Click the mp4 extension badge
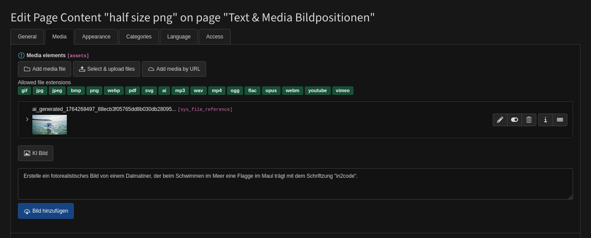The height and width of the screenshot is (238, 591). [217, 91]
